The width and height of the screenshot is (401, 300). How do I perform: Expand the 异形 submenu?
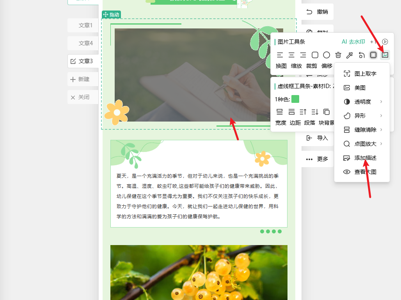(x=362, y=116)
